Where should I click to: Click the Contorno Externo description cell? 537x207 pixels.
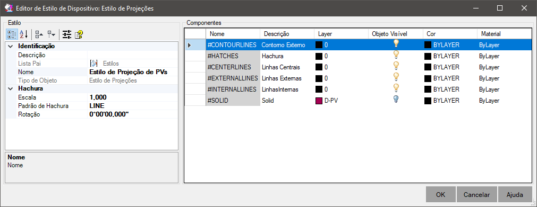click(x=287, y=45)
